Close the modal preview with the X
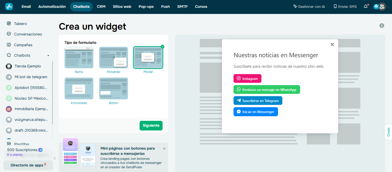Screen dimensions: 392x172 pyautogui.click(x=332, y=44)
